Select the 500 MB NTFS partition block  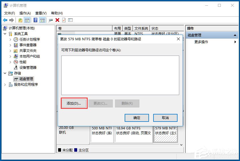(102, 134)
